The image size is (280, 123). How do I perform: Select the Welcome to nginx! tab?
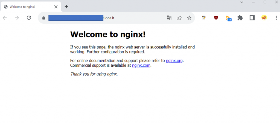coord(31,7)
